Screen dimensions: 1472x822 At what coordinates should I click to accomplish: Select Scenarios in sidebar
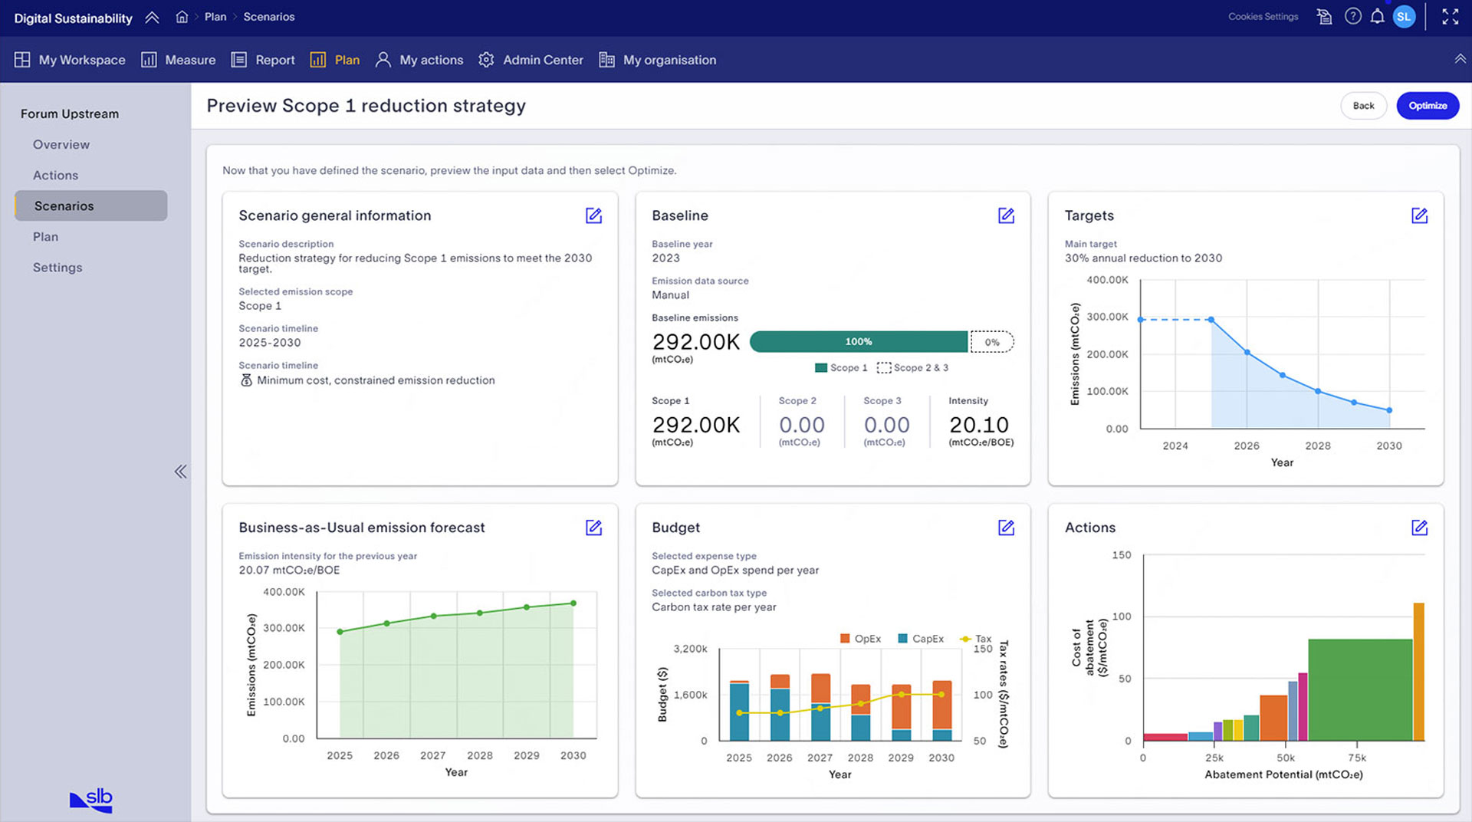(91, 205)
